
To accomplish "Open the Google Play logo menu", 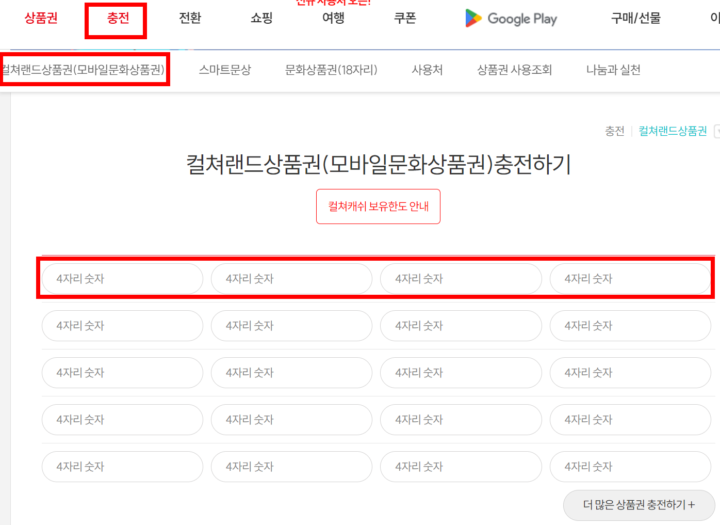I will tap(511, 19).
